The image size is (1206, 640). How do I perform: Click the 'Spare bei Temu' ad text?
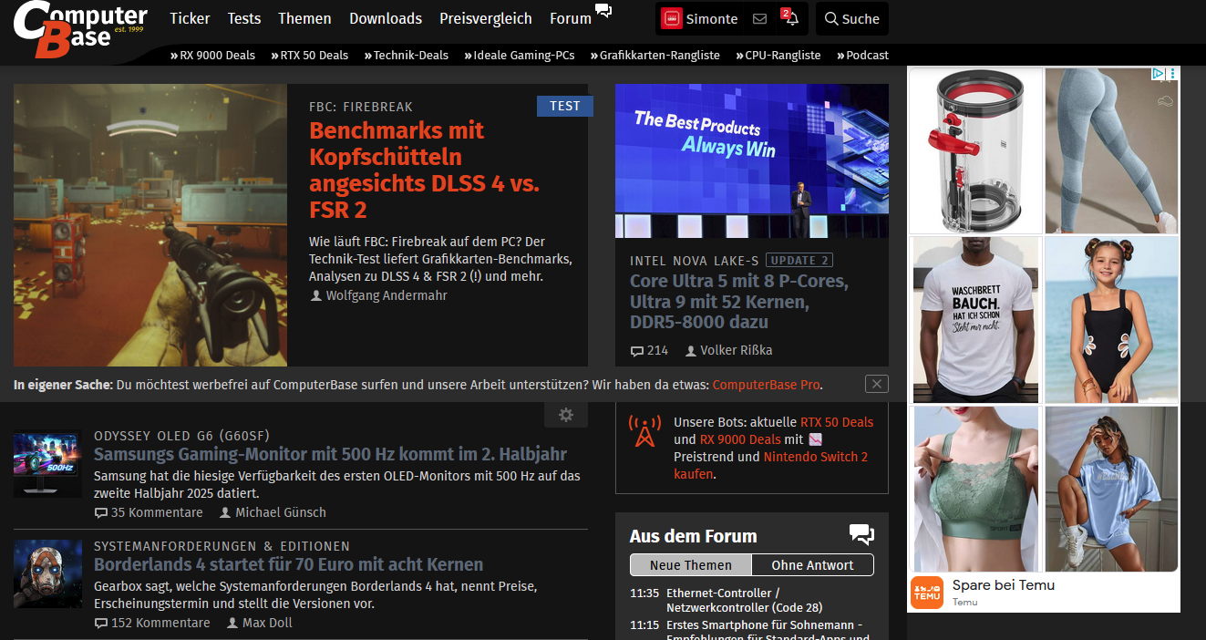[1004, 585]
